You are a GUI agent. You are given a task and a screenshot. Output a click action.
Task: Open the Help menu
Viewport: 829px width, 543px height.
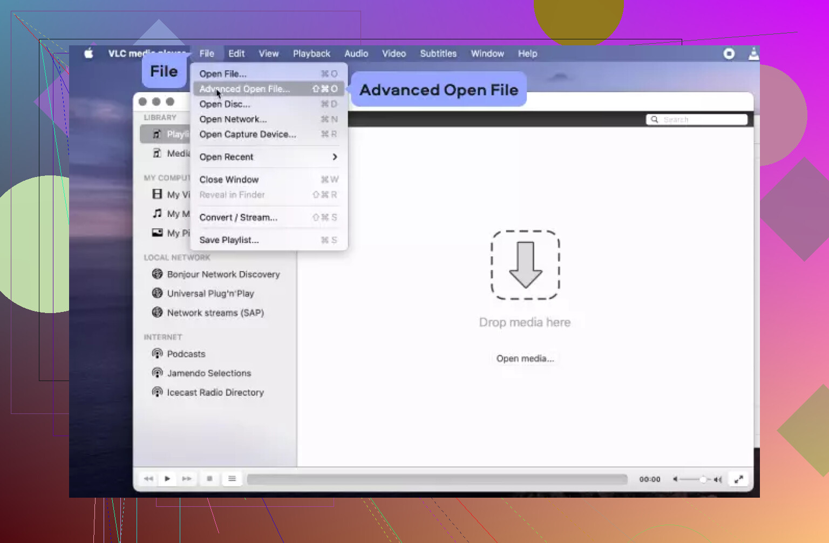click(527, 53)
